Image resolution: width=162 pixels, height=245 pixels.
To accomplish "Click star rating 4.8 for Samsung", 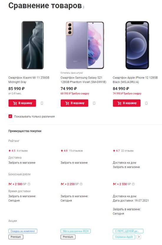I will tap(64, 151).
